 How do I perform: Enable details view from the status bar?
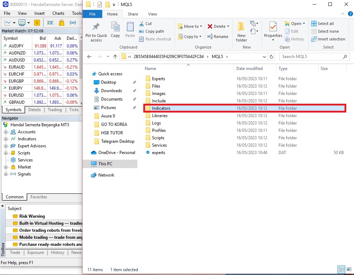point(341,269)
